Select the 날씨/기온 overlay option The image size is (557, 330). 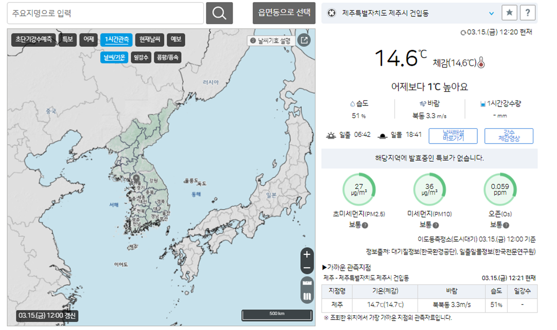click(x=114, y=57)
